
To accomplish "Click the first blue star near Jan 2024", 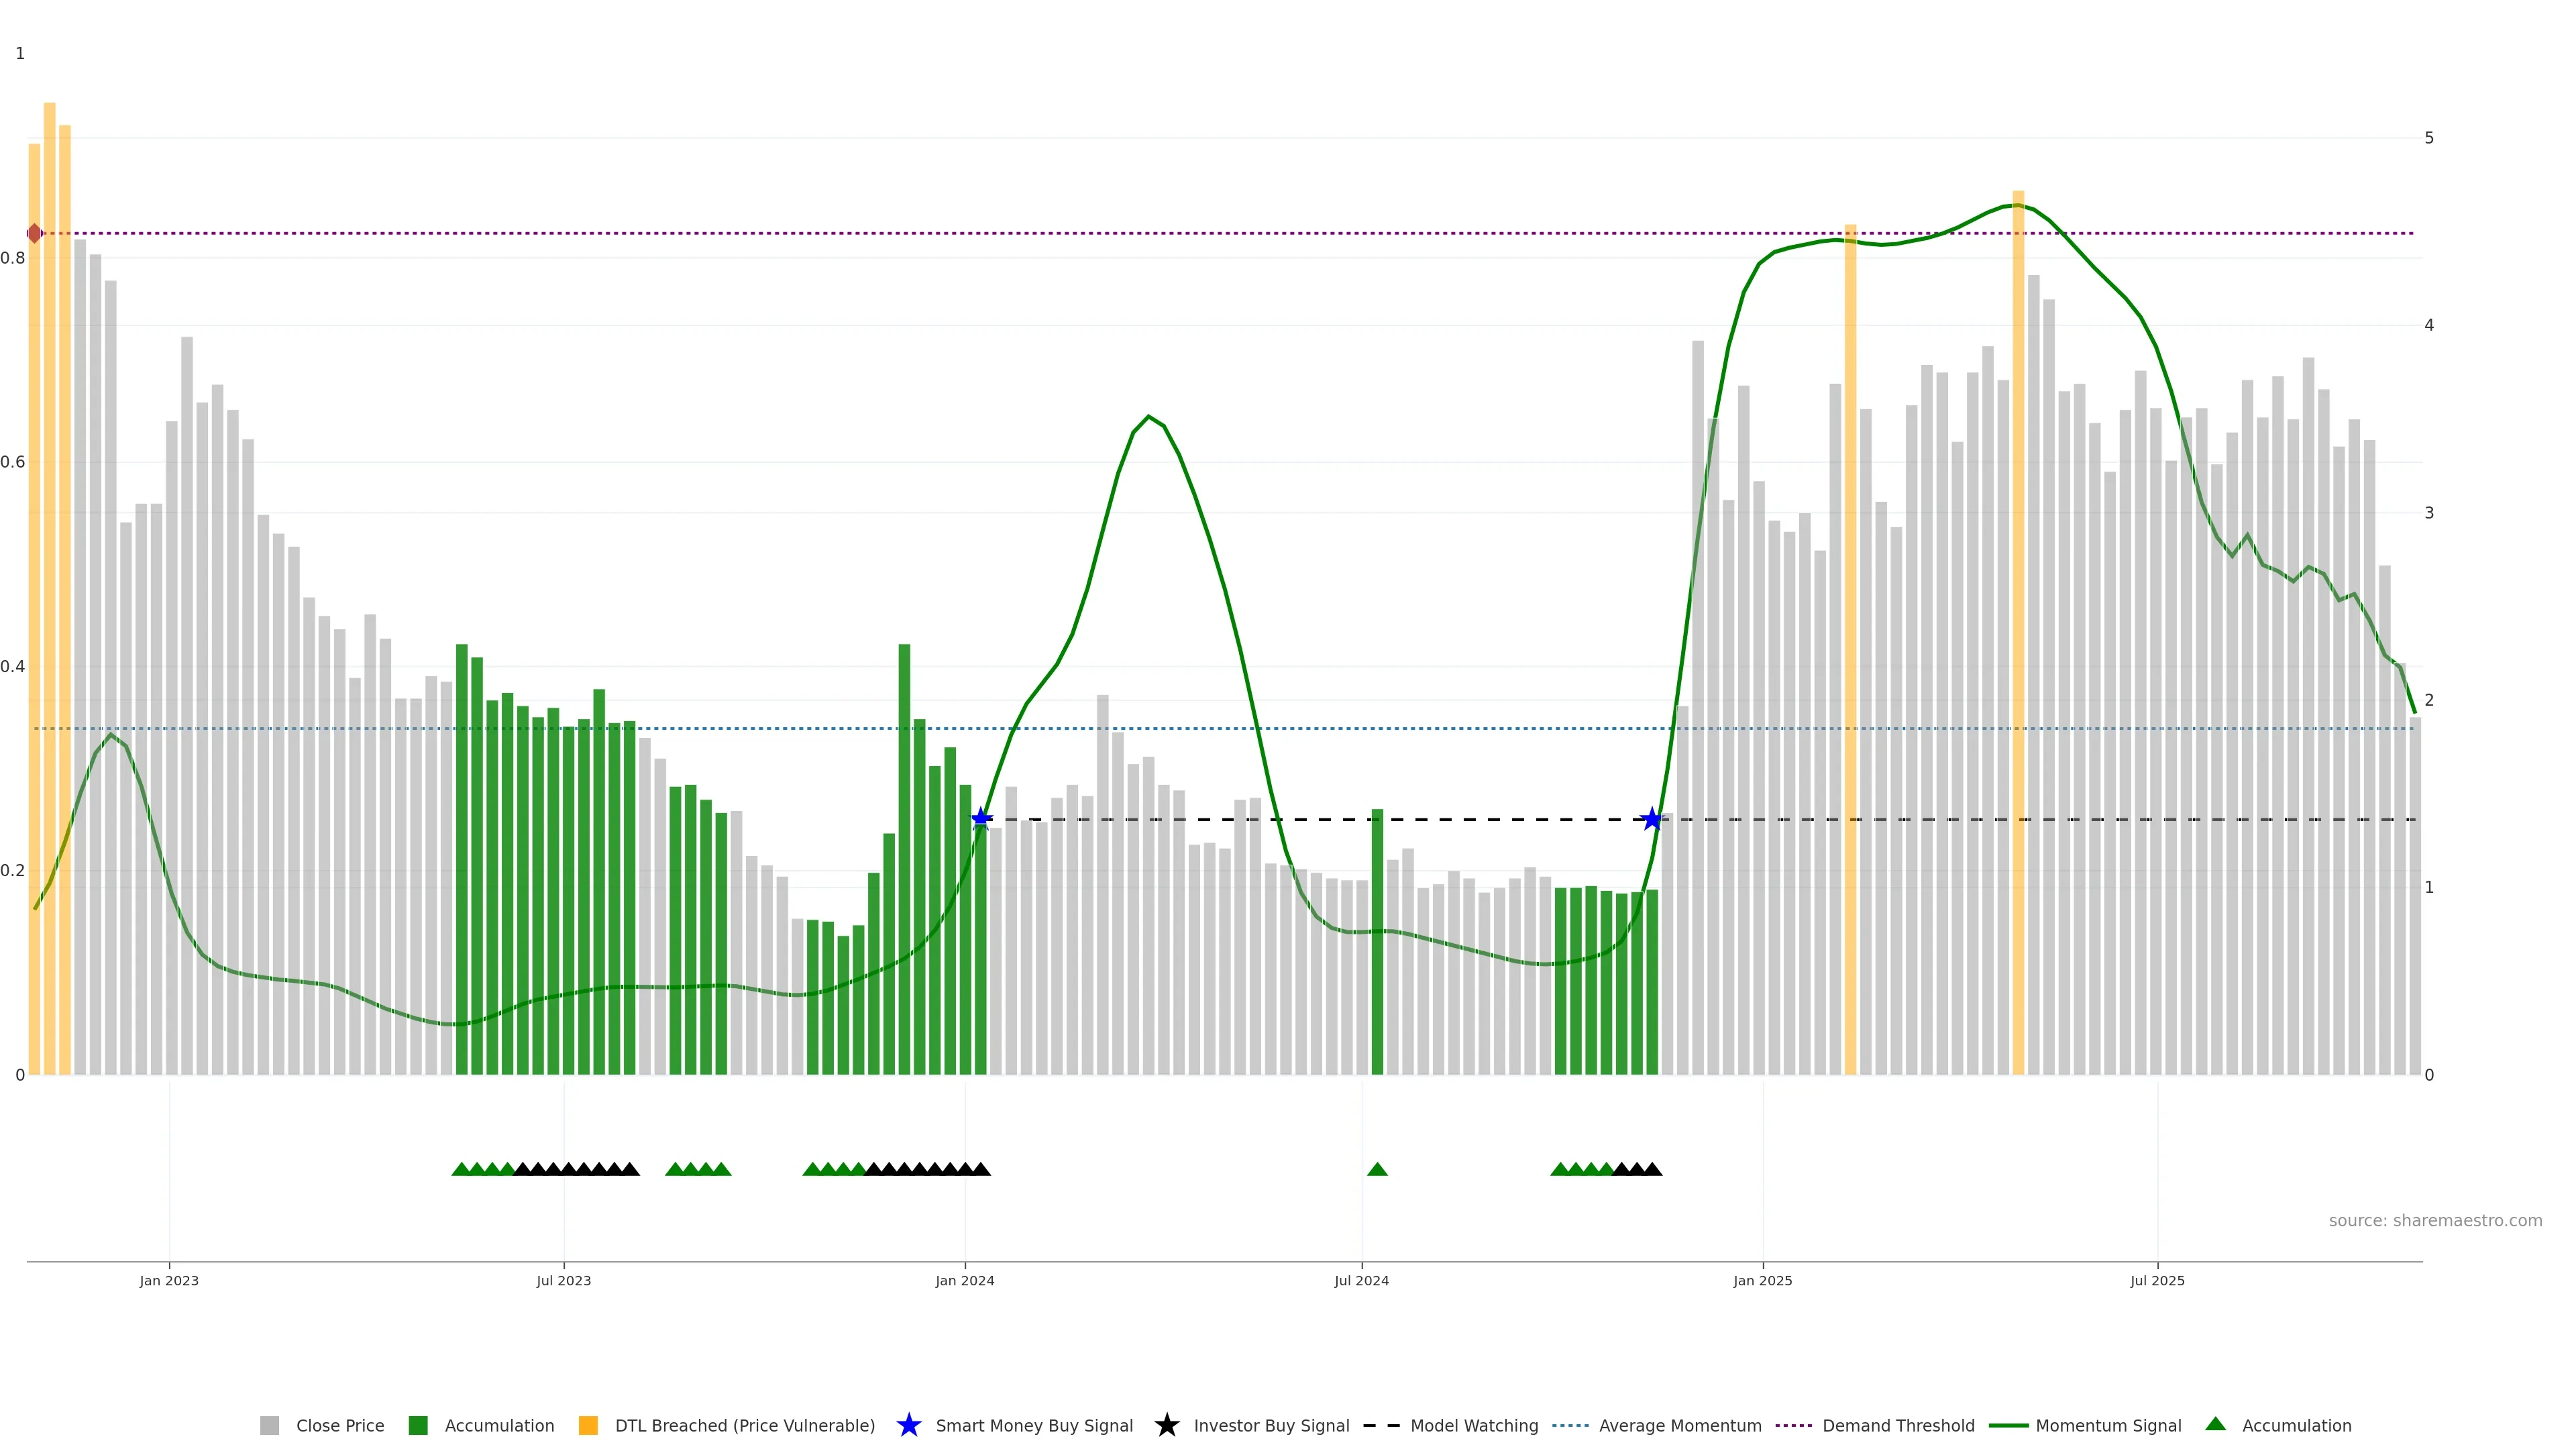I will pos(982,819).
